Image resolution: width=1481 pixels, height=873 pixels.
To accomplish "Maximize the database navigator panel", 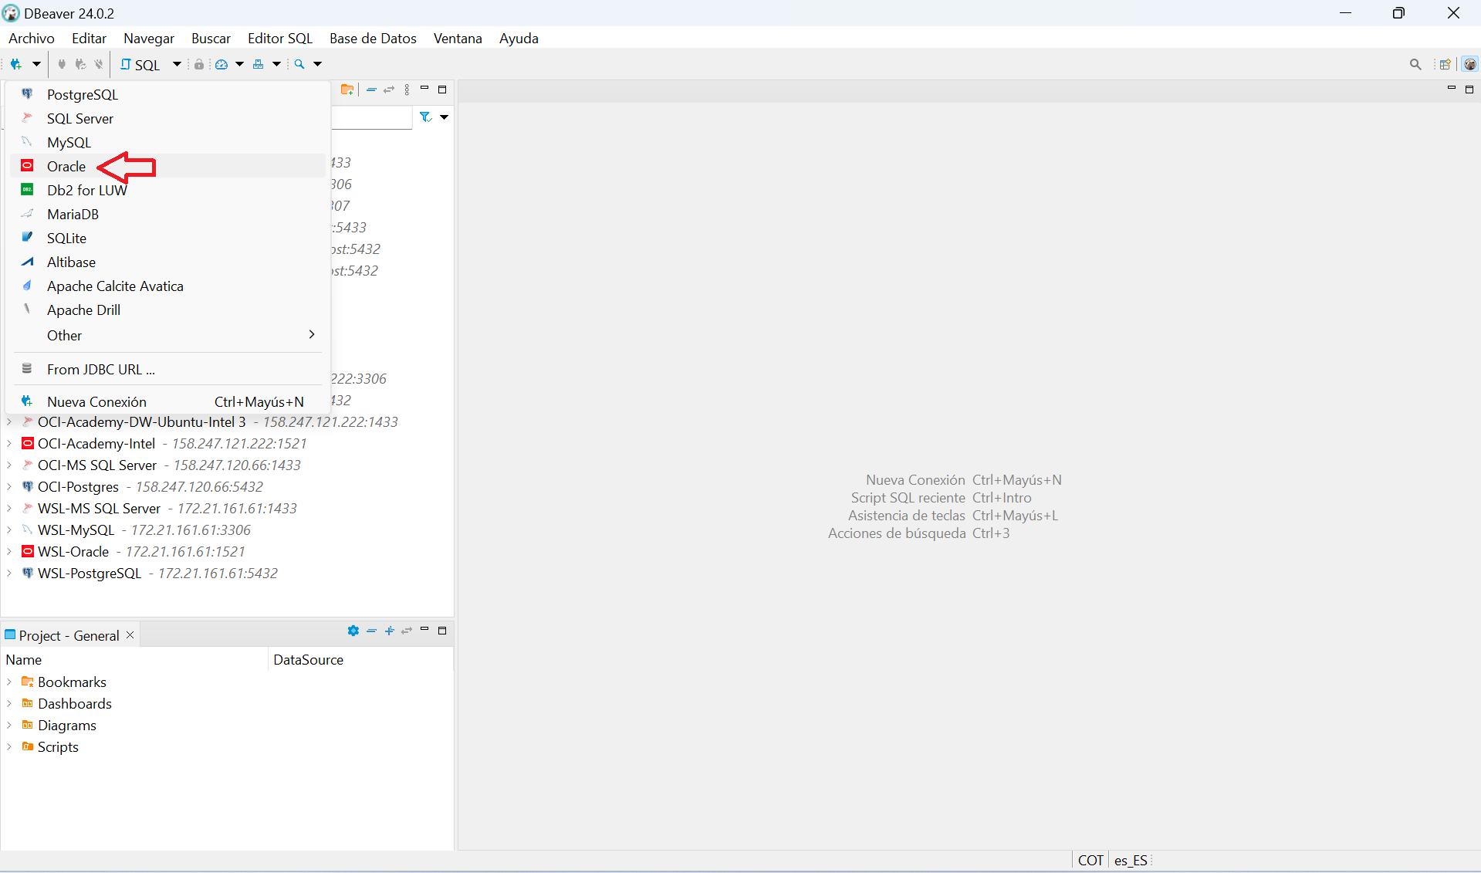I will coord(442,90).
